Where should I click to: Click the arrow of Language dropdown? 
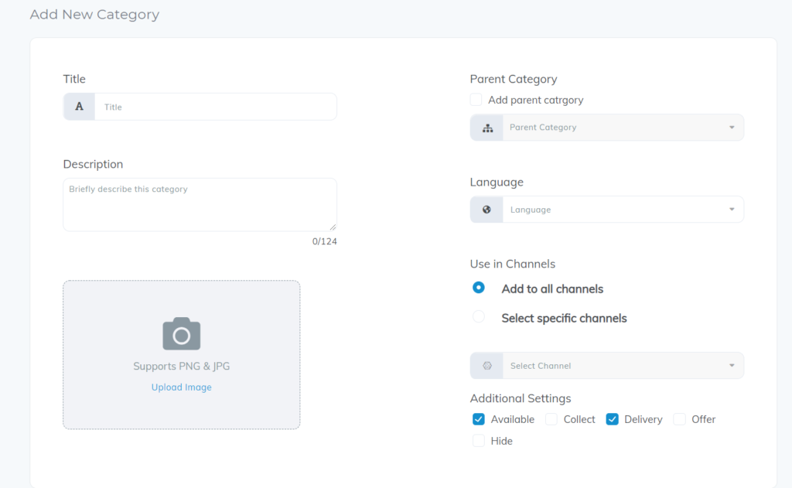(x=732, y=209)
